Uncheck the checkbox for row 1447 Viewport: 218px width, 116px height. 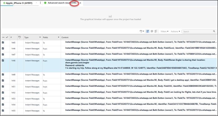pos(3,54)
